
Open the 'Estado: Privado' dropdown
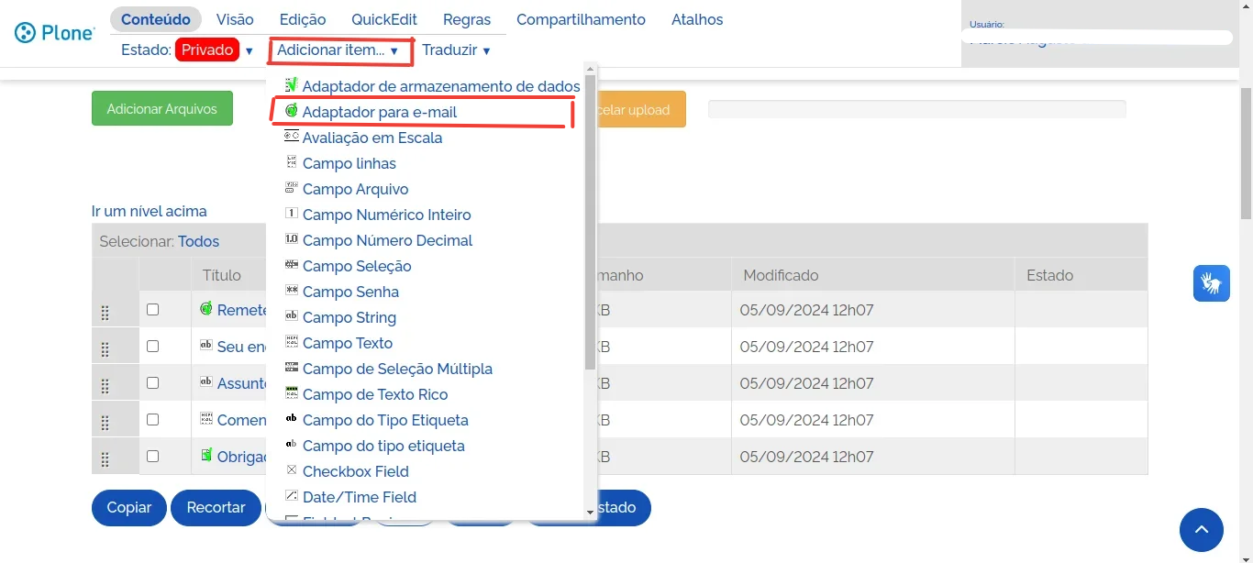click(x=216, y=50)
